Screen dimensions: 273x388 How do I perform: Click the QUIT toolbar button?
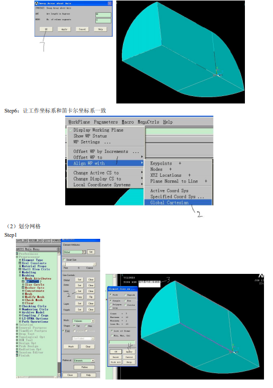(x=47, y=240)
